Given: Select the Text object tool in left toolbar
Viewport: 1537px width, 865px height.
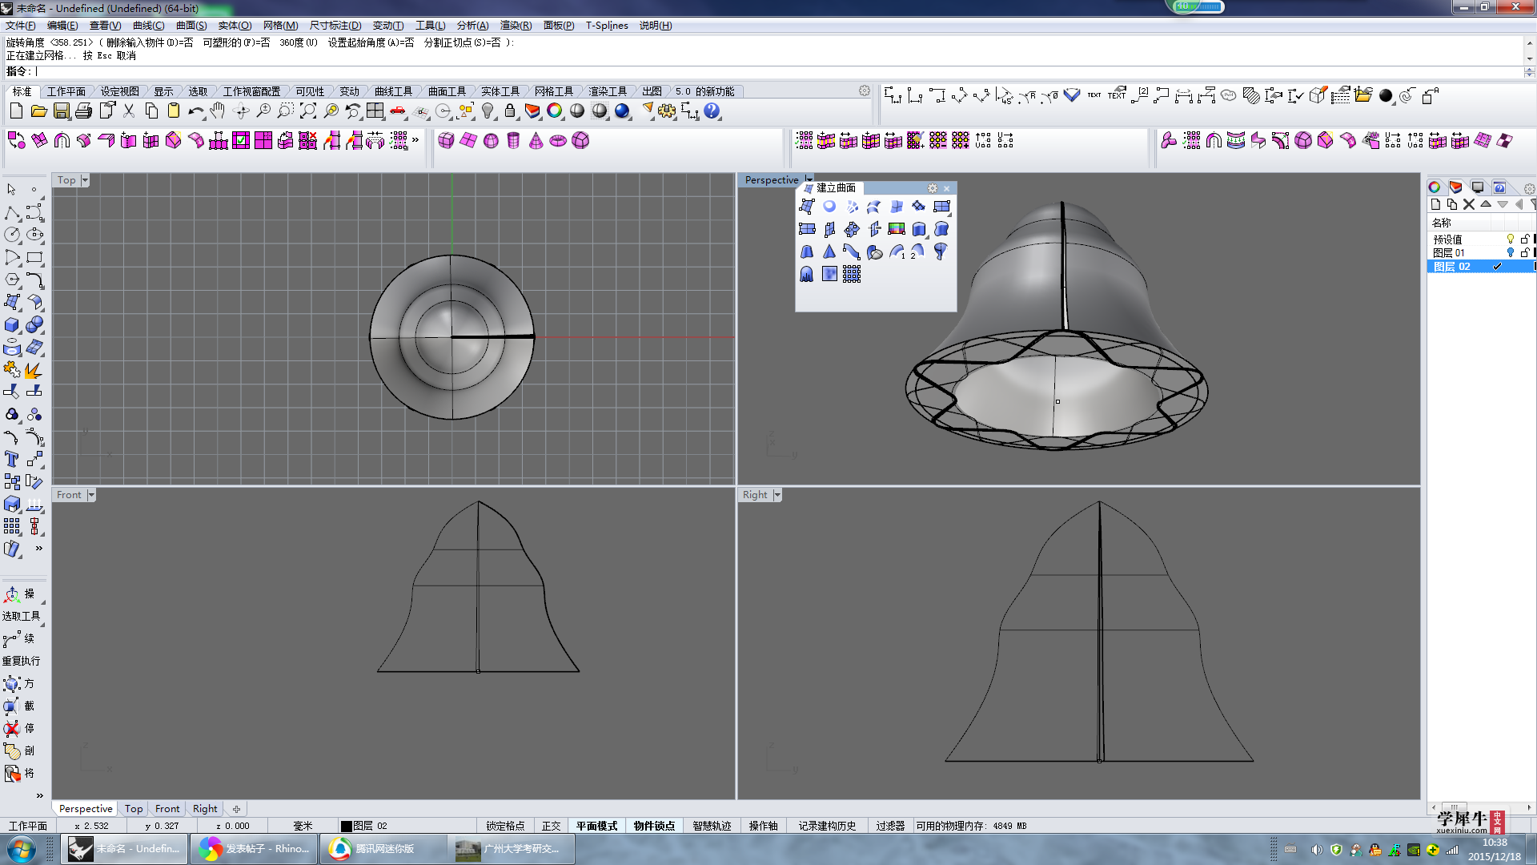Looking at the screenshot, I should tap(12, 459).
